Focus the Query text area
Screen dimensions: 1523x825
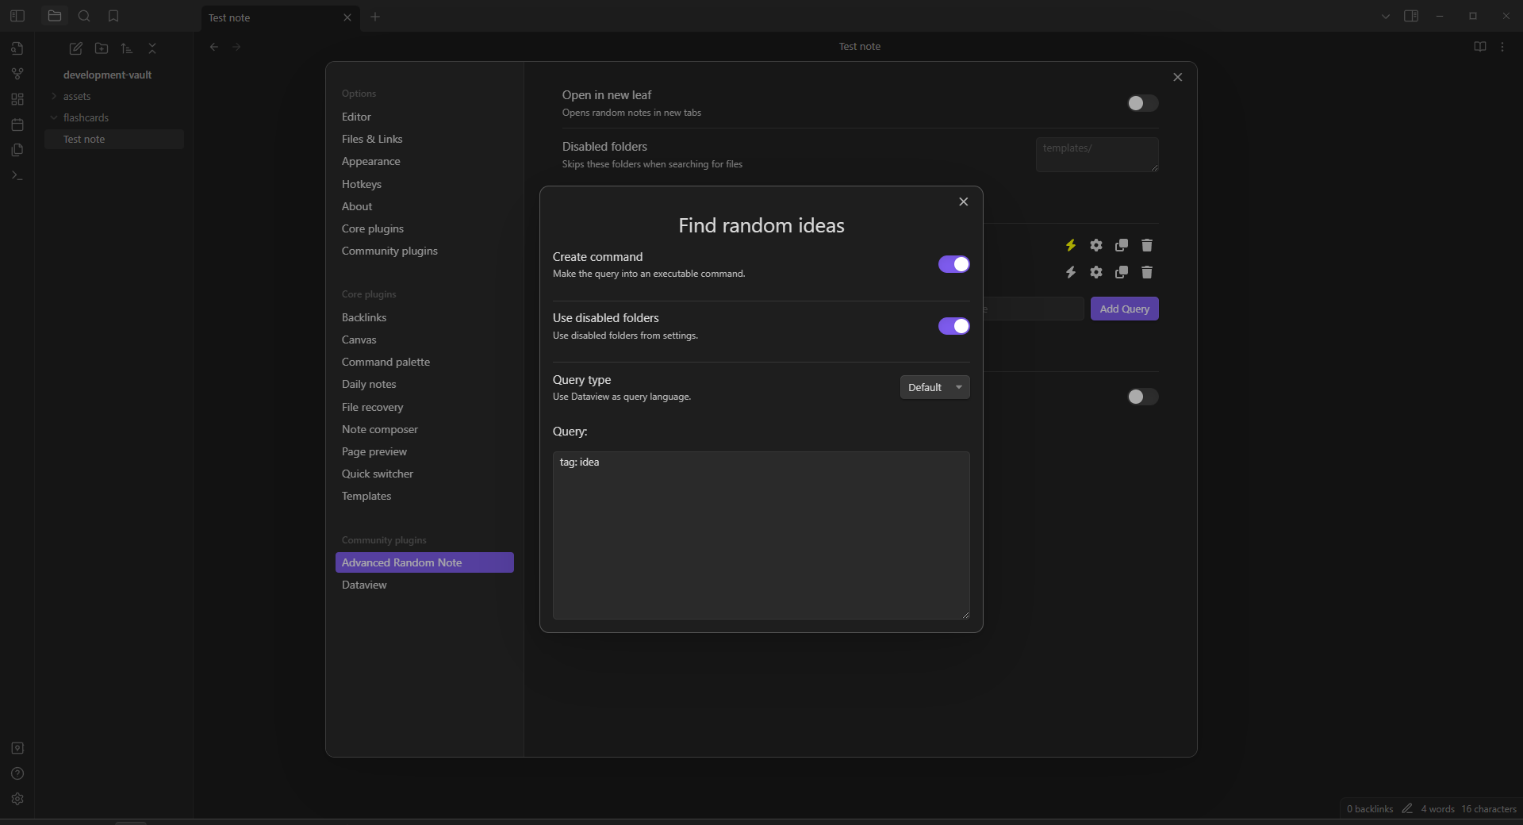(761, 535)
